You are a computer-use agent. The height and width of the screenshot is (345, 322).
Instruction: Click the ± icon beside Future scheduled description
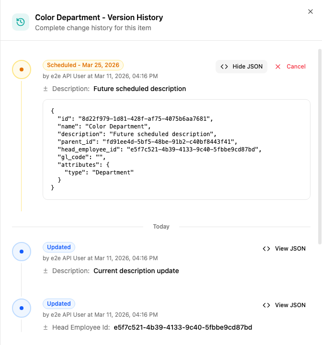pos(46,89)
